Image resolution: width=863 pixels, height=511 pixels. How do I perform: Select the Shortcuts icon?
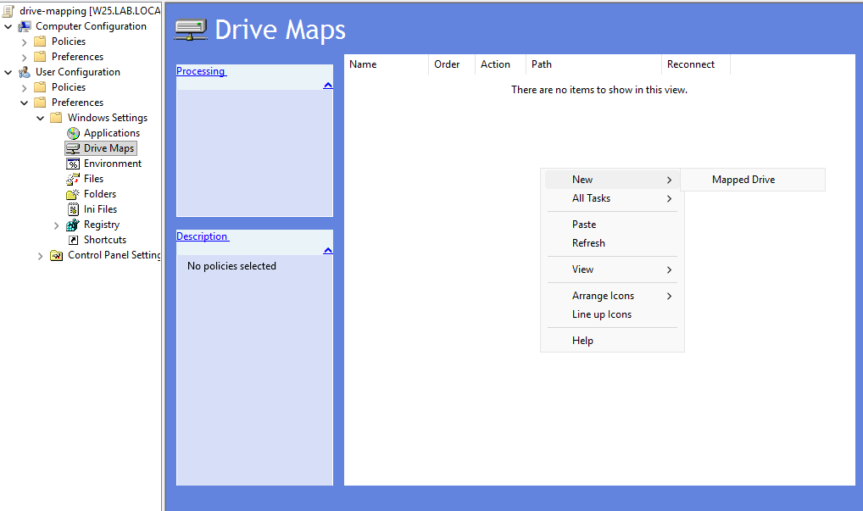(x=73, y=240)
